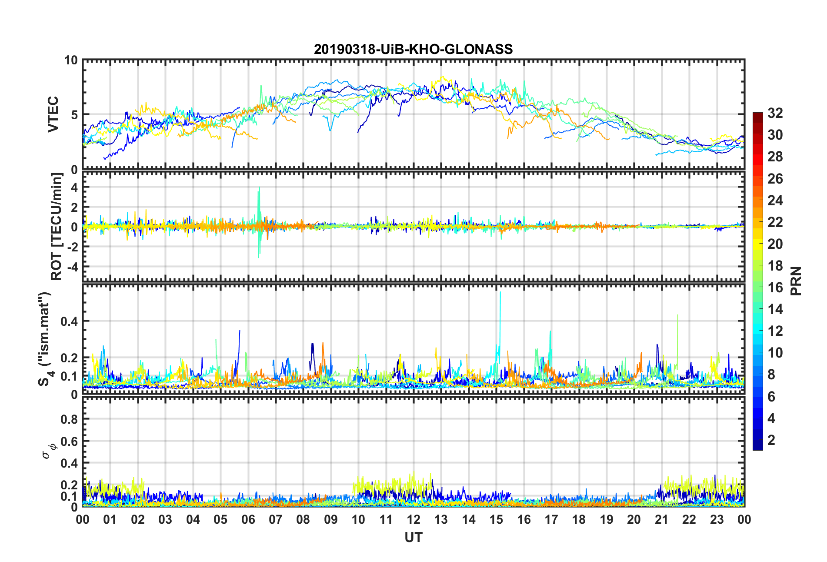
Task: Click the "03" hour tick label
Action: point(165,519)
